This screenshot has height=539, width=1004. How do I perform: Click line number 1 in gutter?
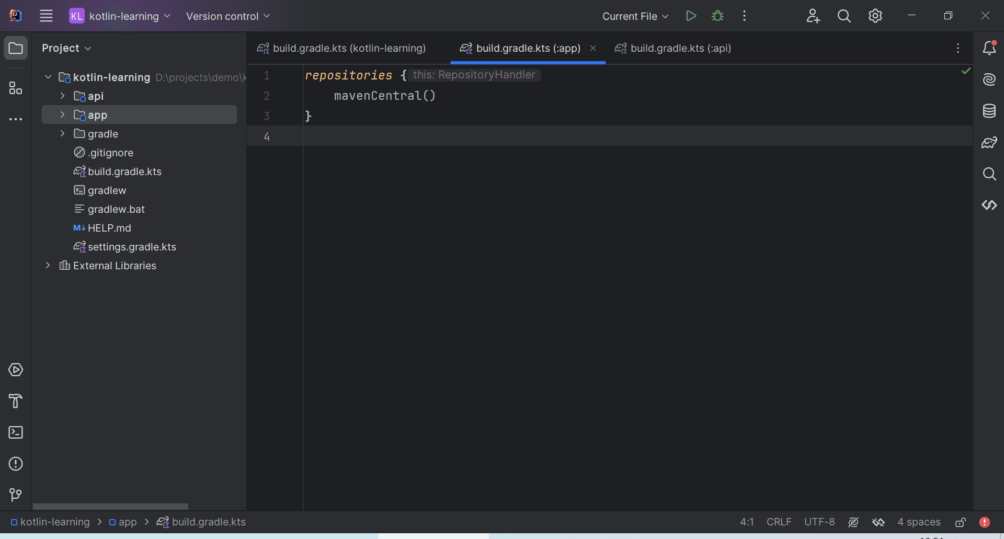coord(267,75)
